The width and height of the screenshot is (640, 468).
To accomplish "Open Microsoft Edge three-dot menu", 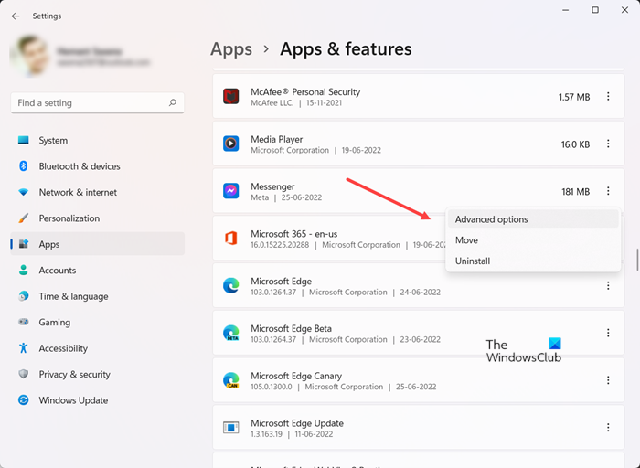I will 608,285.
